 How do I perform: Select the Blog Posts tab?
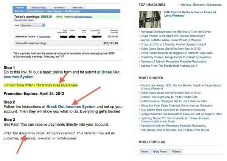[x=160, y=152]
